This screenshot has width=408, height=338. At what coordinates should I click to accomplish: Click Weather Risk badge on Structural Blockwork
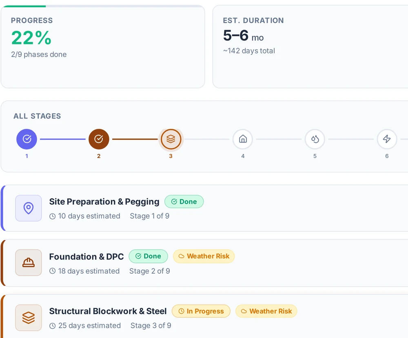(266, 311)
